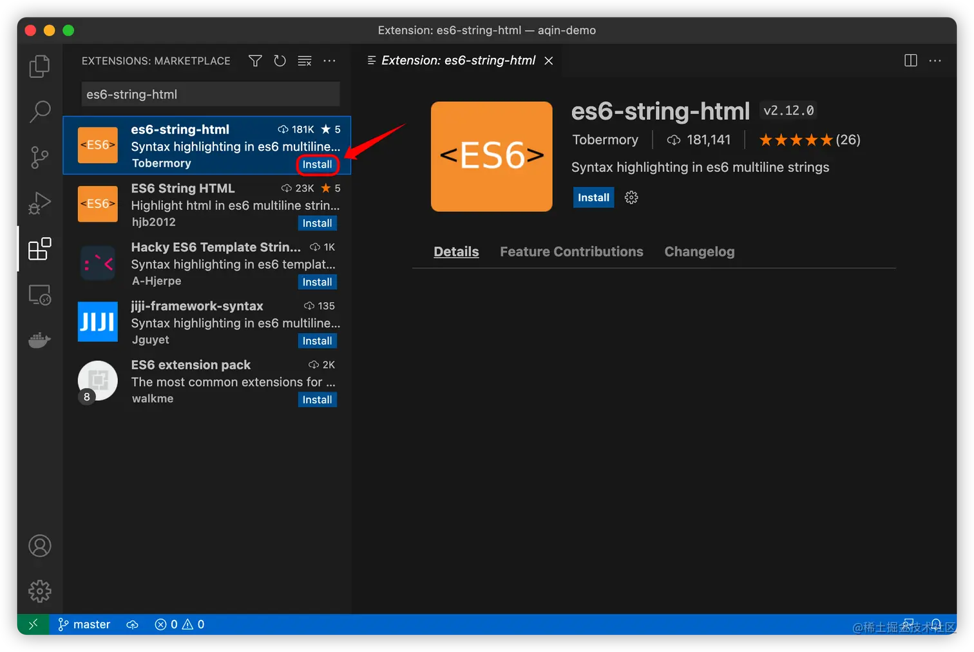
Task: Switch branch via master in status bar
Action: point(84,624)
